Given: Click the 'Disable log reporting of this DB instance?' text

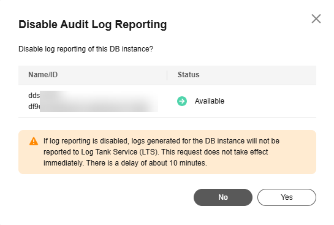Looking at the screenshot, I should [x=86, y=49].
